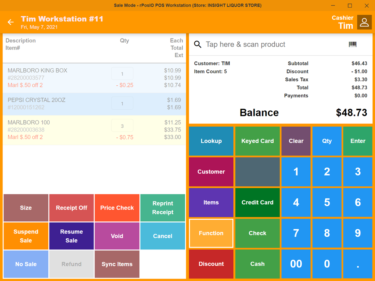Click the search magnifier icon

(198, 44)
